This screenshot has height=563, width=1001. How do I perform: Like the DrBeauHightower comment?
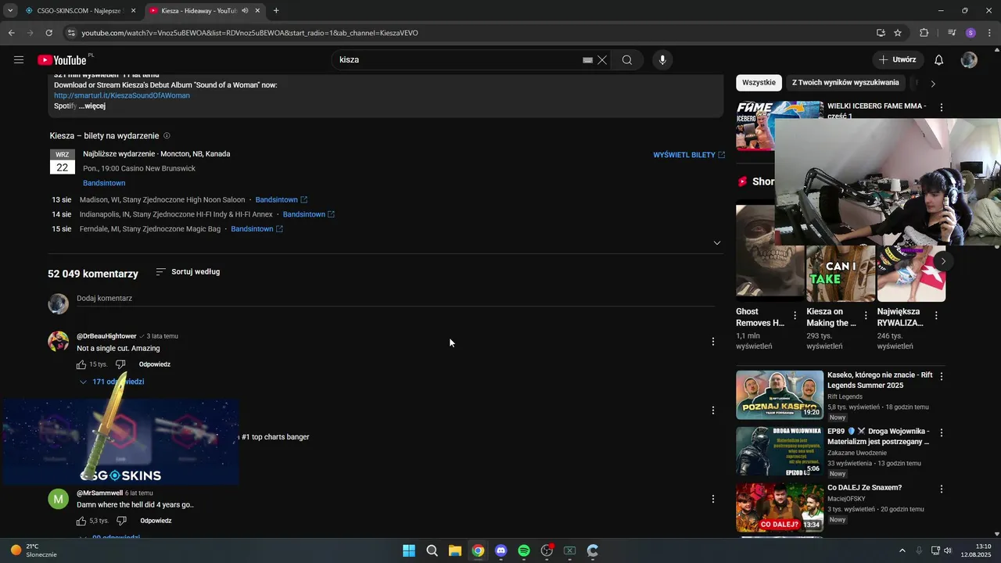81,364
